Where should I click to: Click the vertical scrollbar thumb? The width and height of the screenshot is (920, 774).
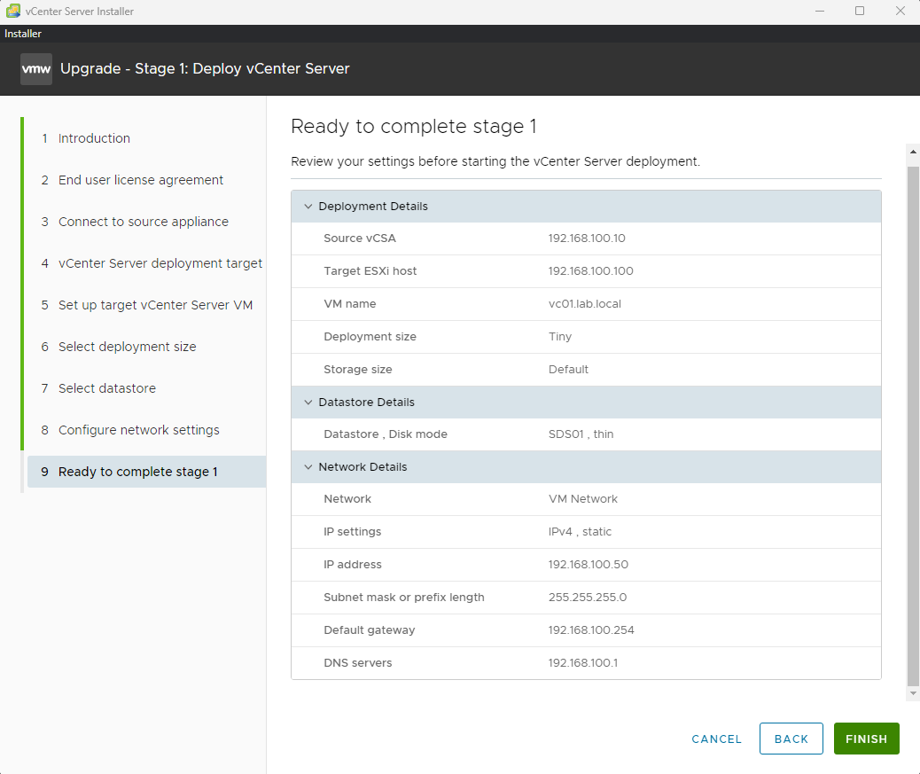[x=913, y=426]
